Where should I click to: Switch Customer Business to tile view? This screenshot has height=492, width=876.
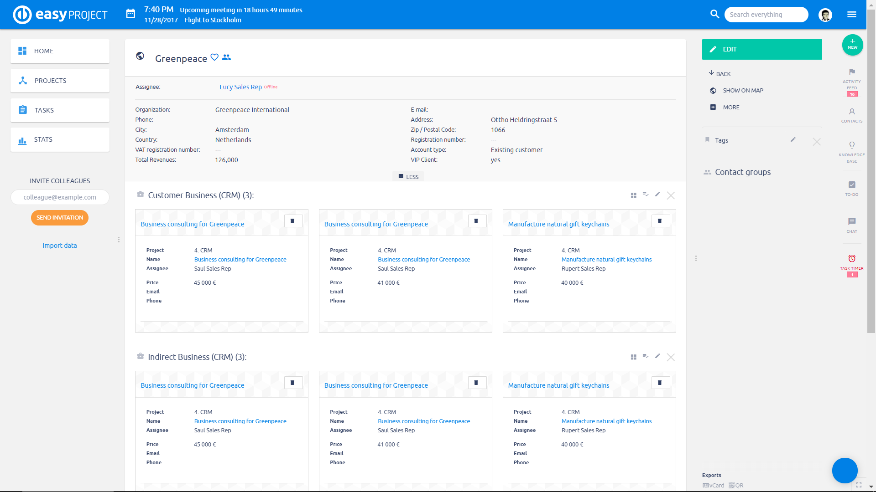pos(633,195)
